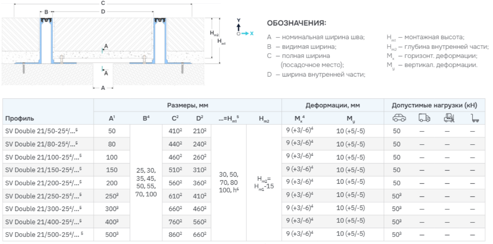Screen dimensions: 493x244
Task: Click the hand cart load icon
Action: tap(474, 118)
